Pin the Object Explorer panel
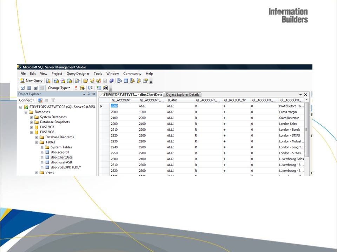 pos(88,94)
